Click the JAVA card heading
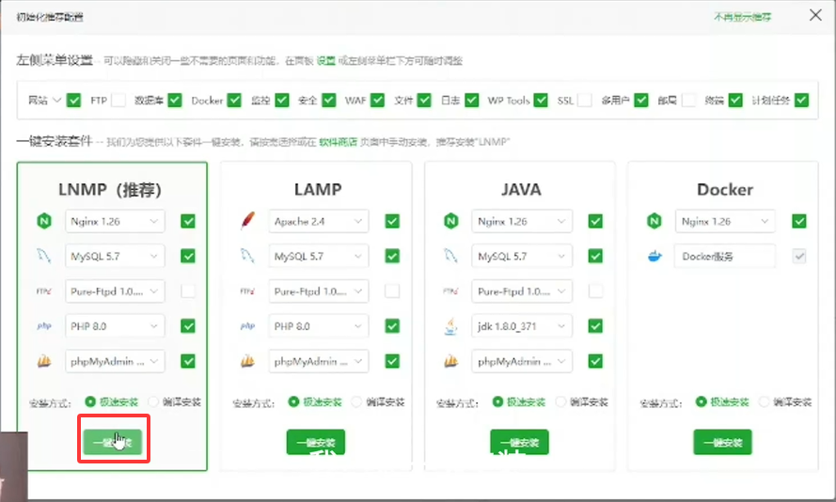This screenshot has width=836, height=502. pyautogui.click(x=521, y=190)
